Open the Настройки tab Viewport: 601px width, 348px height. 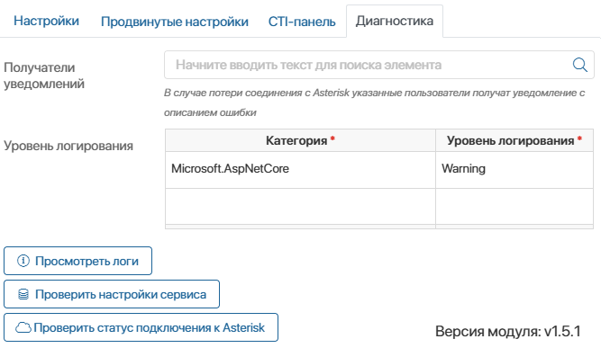46,21
